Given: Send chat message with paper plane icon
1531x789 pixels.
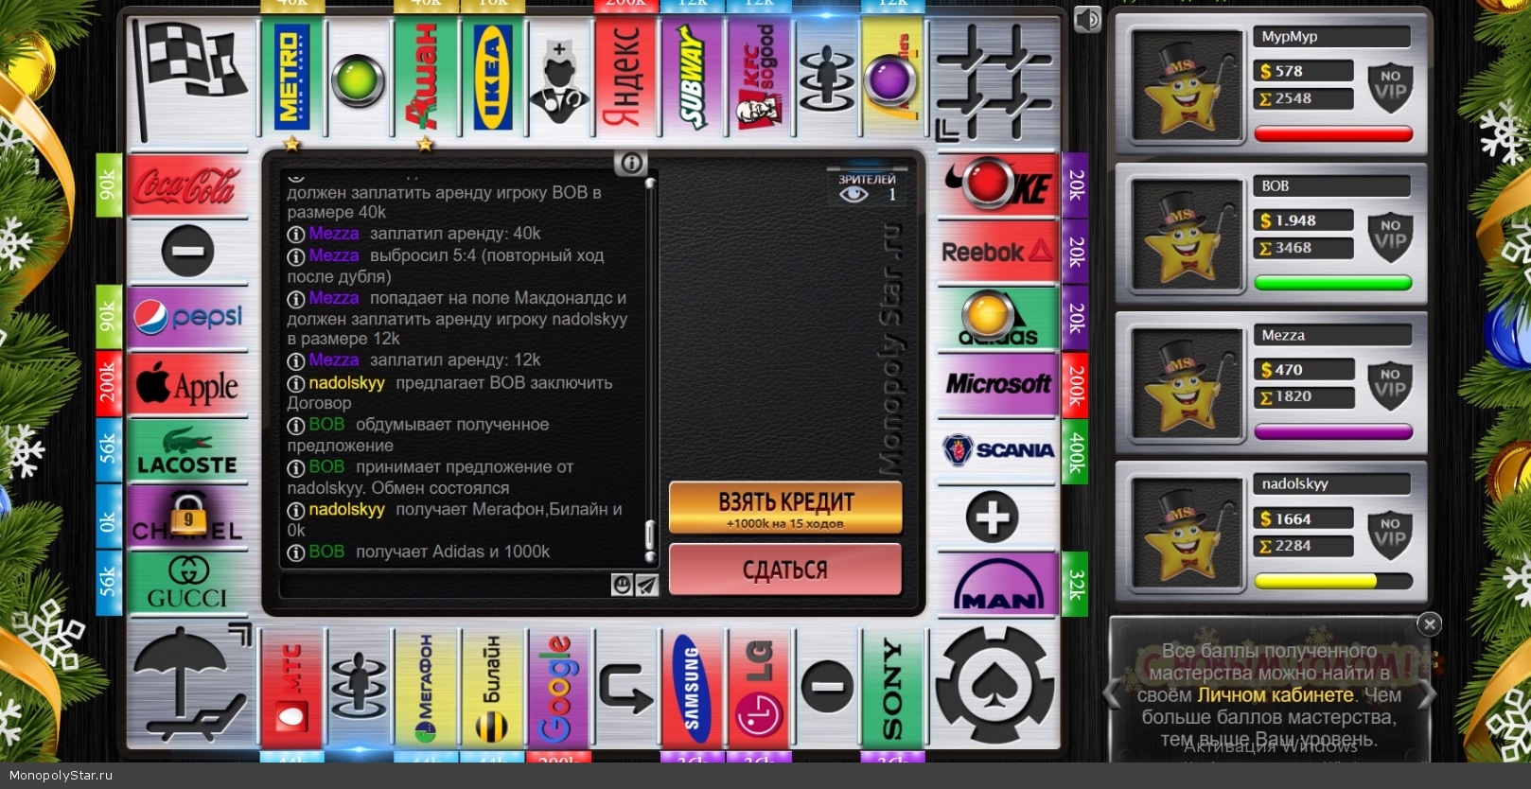Looking at the screenshot, I should tap(646, 585).
